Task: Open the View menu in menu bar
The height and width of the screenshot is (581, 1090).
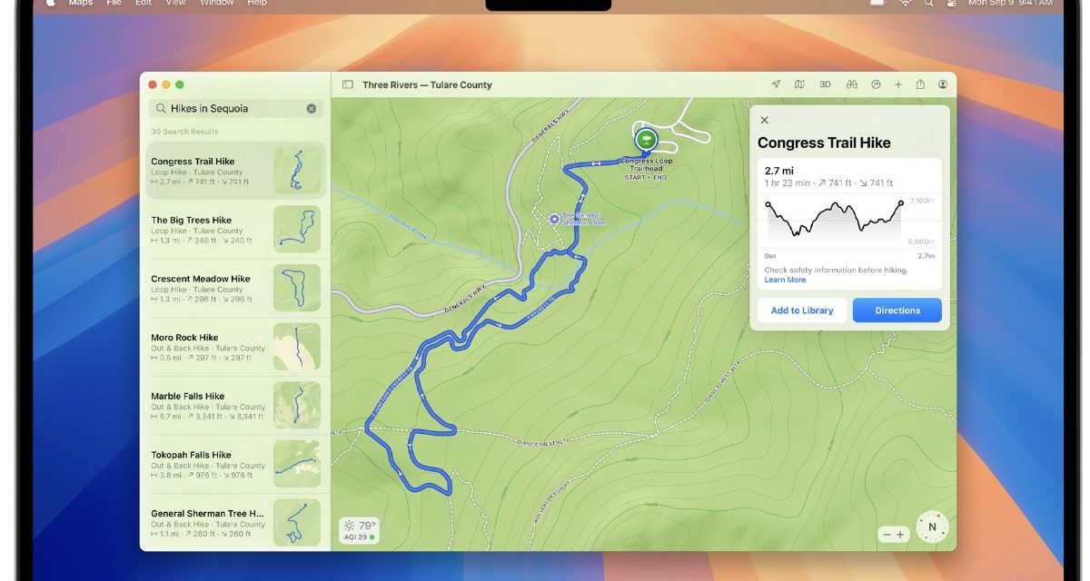Action: coord(174,4)
